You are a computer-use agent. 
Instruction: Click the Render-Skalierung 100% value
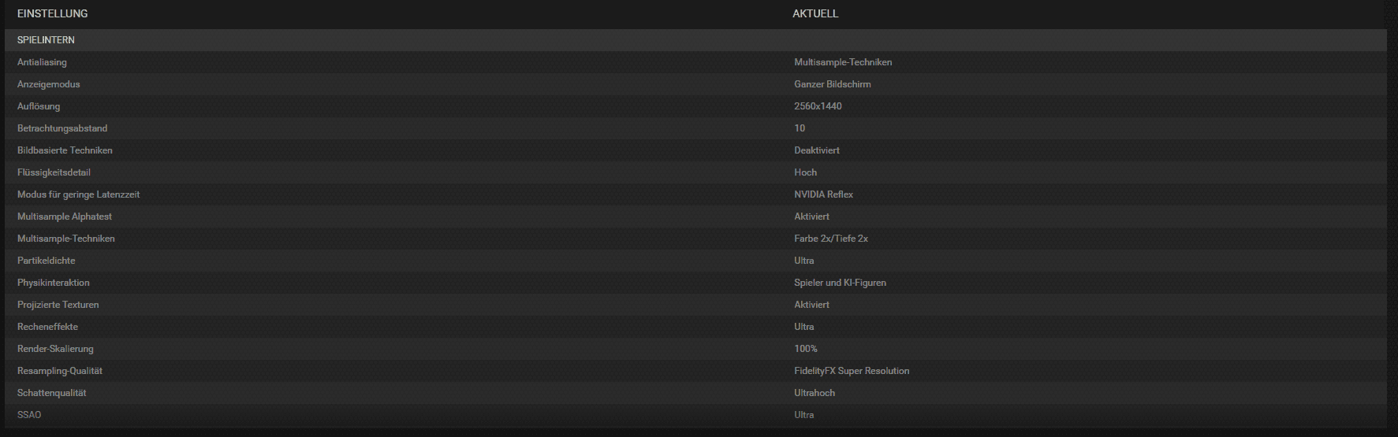coord(806,349)
